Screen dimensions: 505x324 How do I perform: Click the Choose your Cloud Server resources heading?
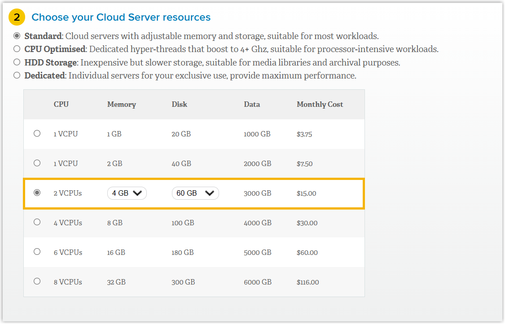[121, 18]
